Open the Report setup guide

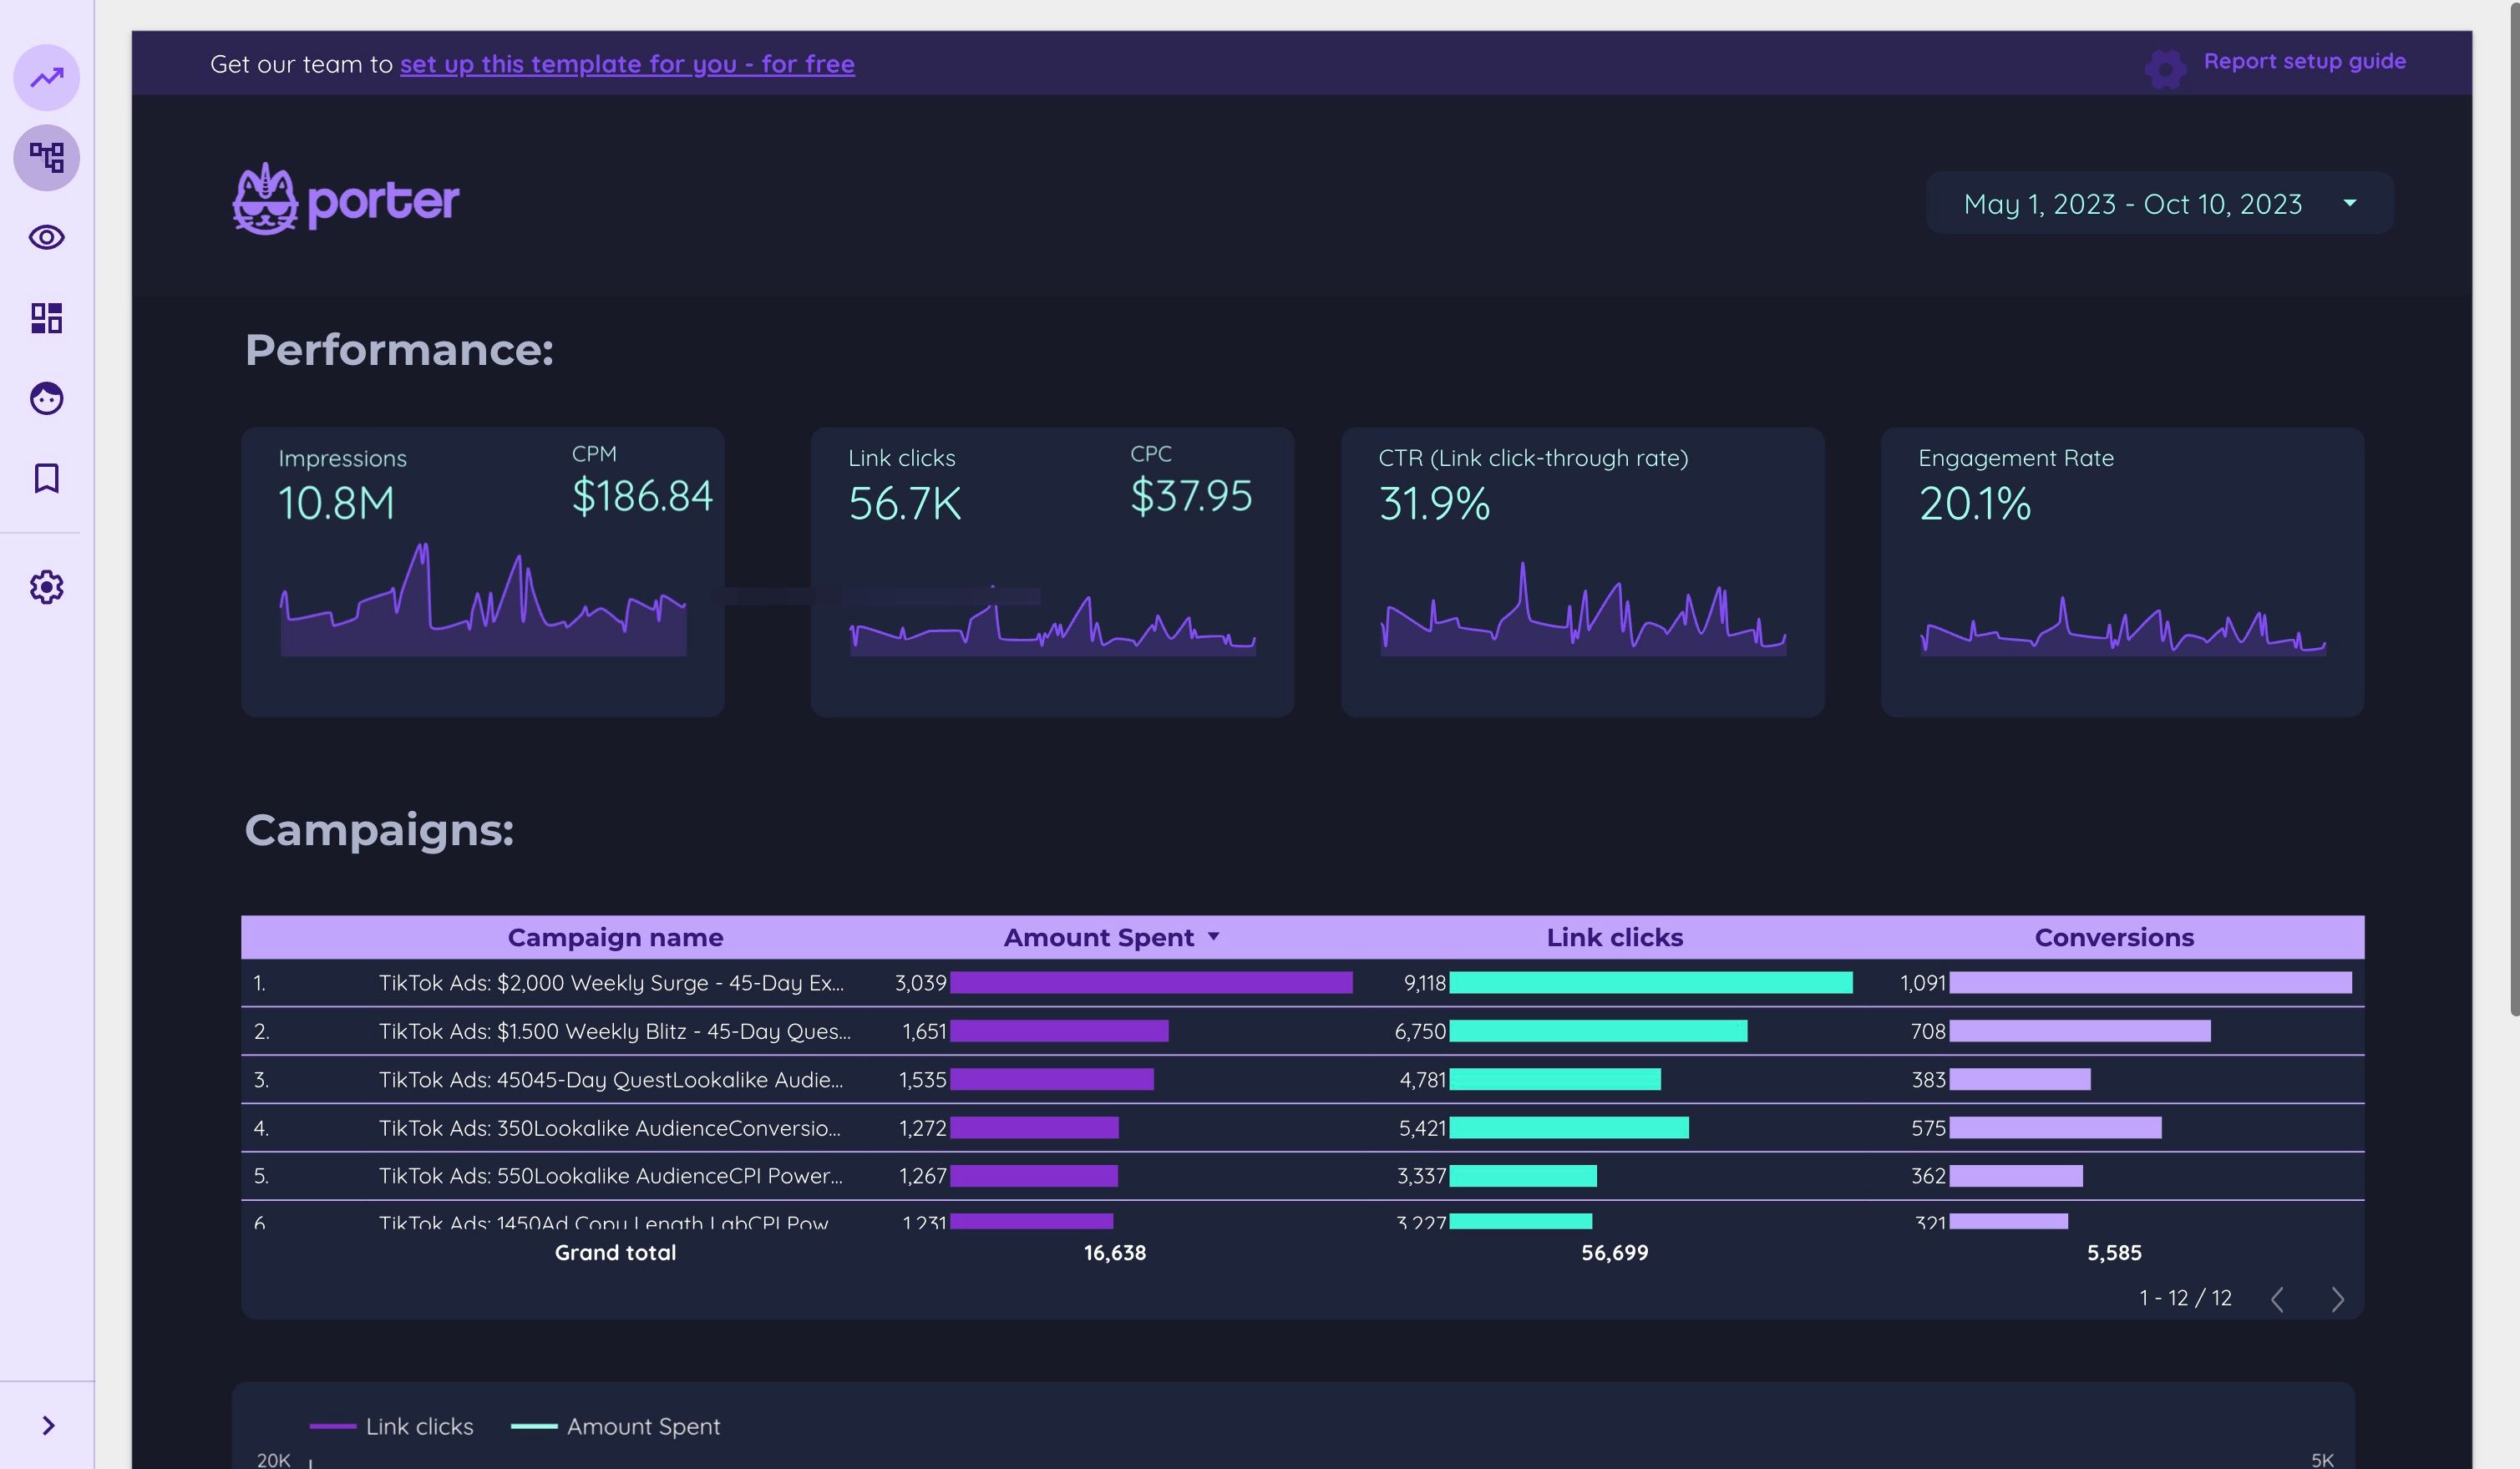[x=2307, y=60]
